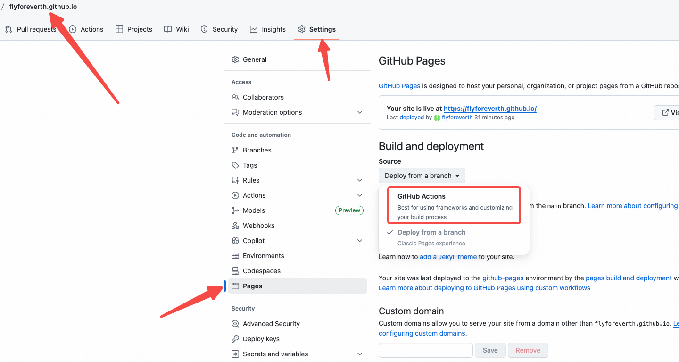This screenshot has height=362, width=679.
Task: Go to the Insights tab
Action: pos(268,29)
